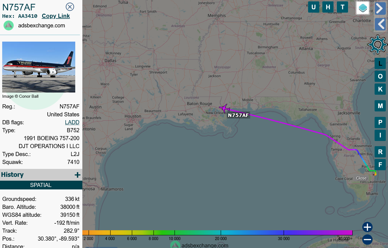
Task: Click the Track value 282.9°
Action: pos(71,231)
